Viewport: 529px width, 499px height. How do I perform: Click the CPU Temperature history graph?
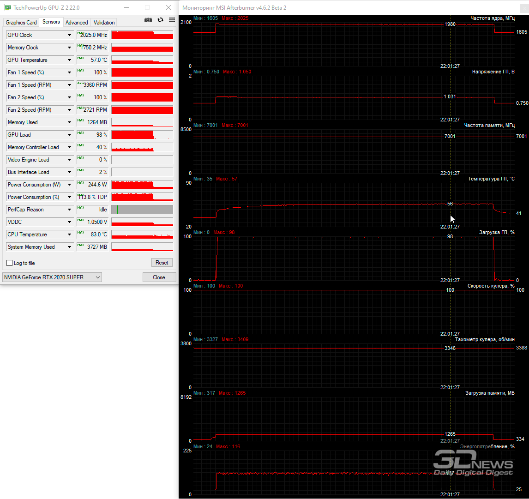click(142, 235)
